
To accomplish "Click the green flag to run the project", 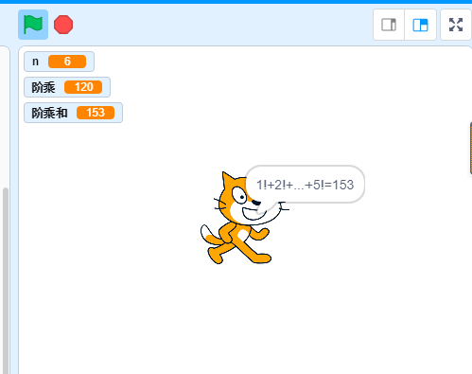I will click(x=33, y=25).
